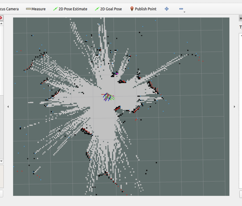The image size is (242, 206).
Task: Select the Focus Camera tool
Action: [9, 9]
